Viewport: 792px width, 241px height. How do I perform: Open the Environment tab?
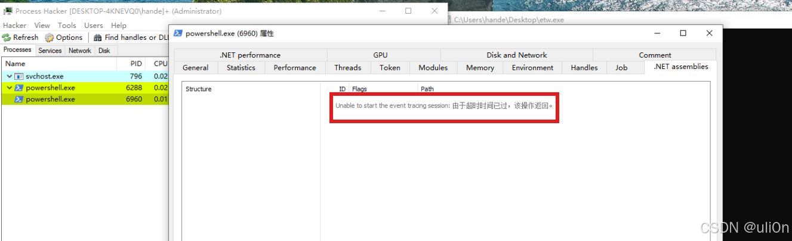[532, 68]
